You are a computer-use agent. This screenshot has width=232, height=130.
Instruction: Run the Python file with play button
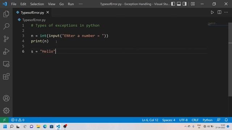pyautogui.click(x=212, y=12)
